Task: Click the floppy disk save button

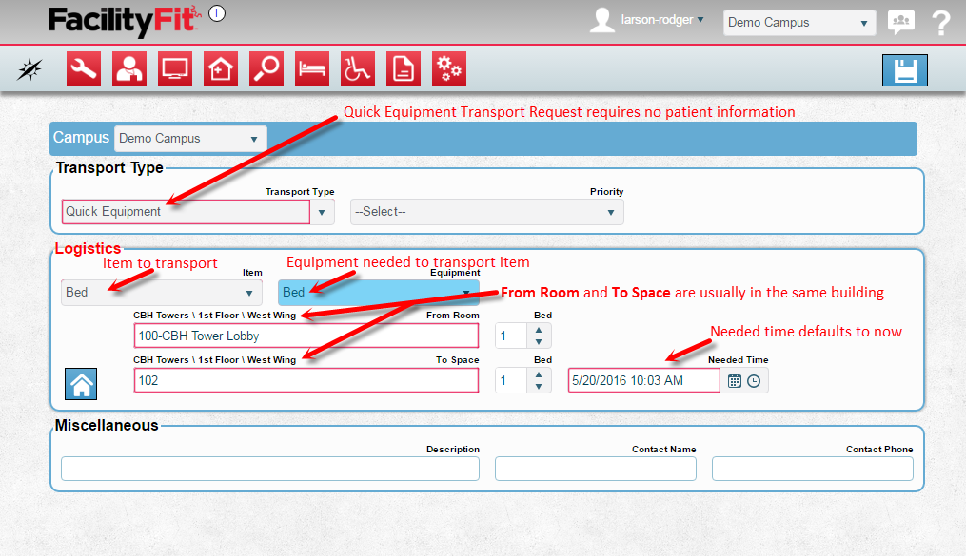Action: (904, 70)
